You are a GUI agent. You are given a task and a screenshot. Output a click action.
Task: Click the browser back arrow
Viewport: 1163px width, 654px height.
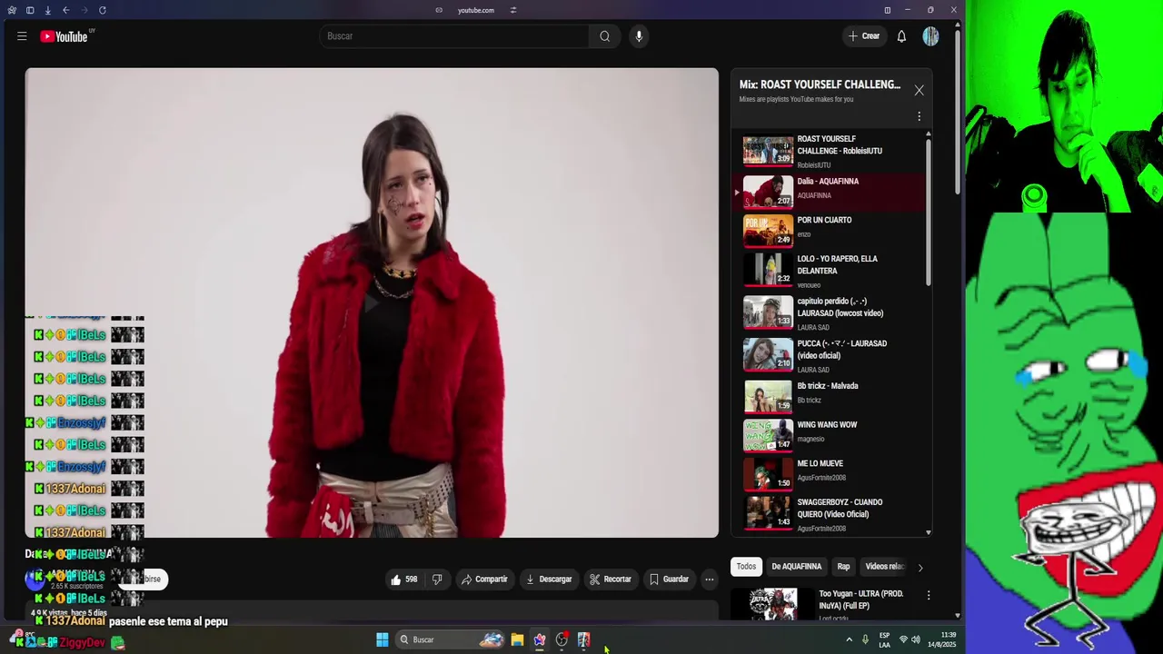click(x=65, y=10)
